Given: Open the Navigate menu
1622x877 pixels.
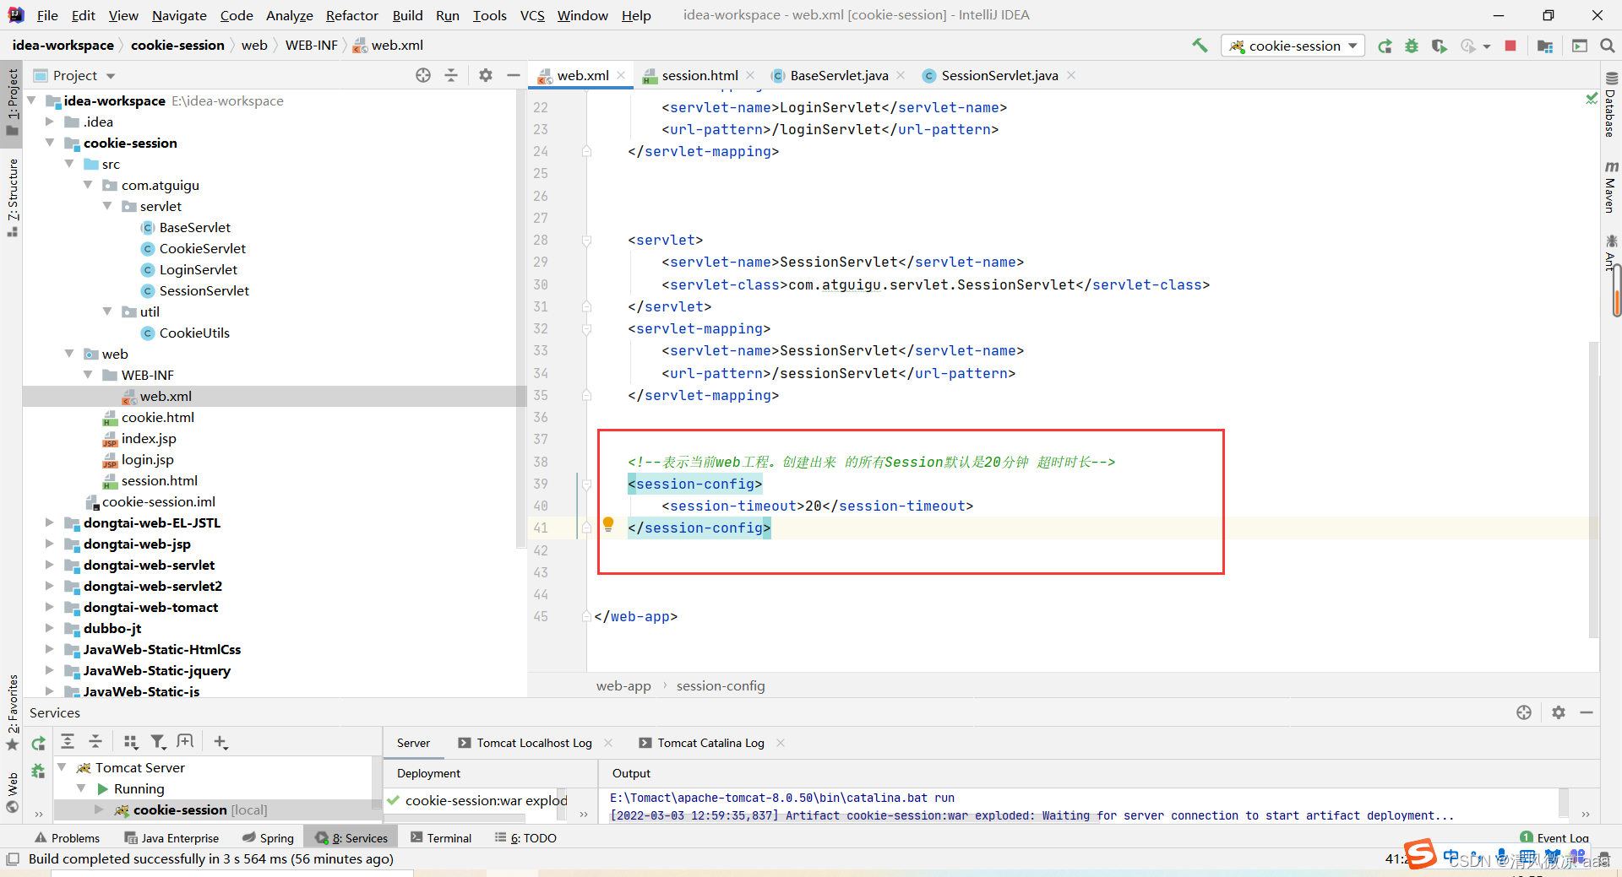Looking at the screenshot, I should [x=179, y=15].
